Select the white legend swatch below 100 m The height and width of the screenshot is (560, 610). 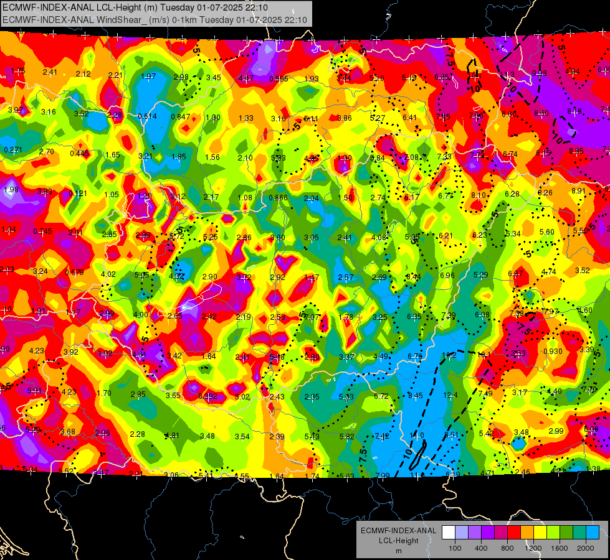tap(449, 533)
